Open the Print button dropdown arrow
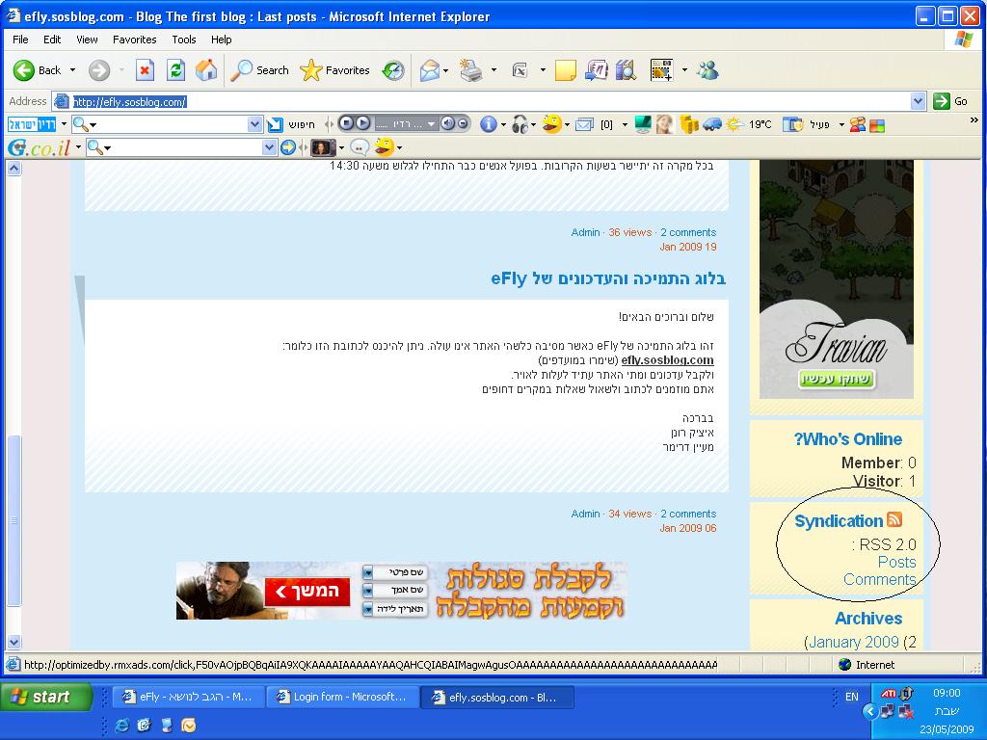 click(x=493, y=69)
